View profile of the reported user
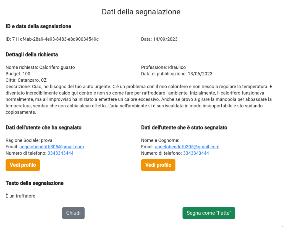The width and height of the screenshot is (283, 227). click(158, 165)
